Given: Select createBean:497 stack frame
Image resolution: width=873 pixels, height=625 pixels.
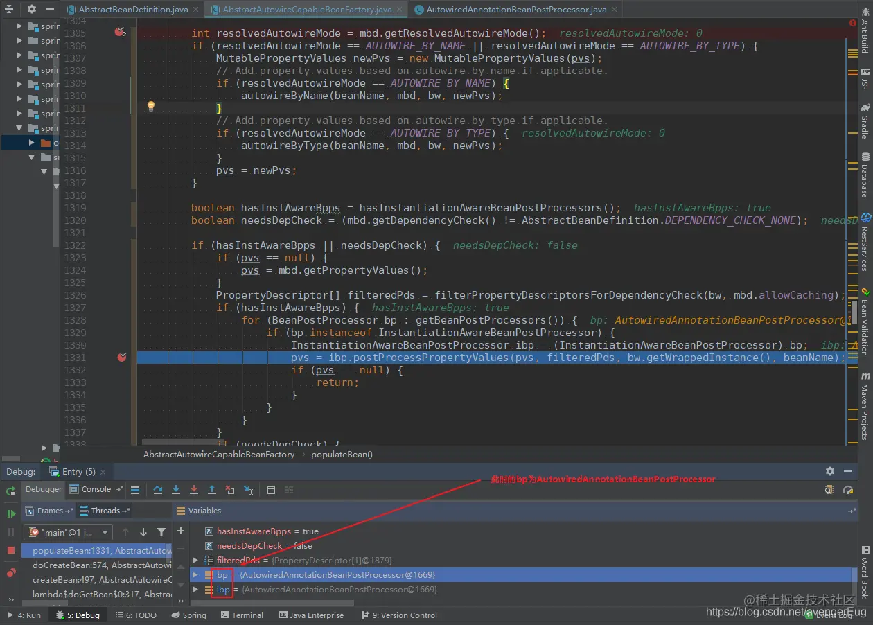Looking at the screenshot, I should pos(97,580).
